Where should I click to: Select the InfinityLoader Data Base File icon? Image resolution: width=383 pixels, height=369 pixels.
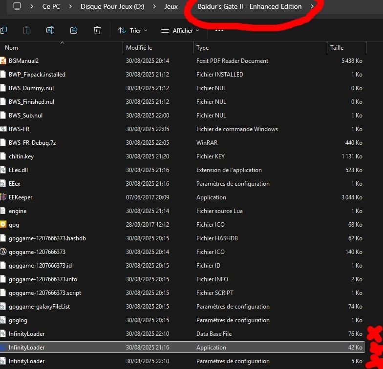pos(3,333)
